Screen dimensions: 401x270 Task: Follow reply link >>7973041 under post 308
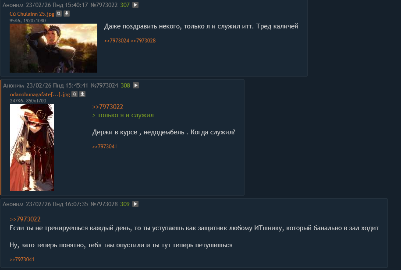click(x=105, y=147)
